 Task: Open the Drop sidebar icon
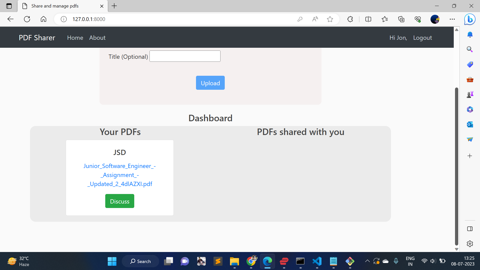pyautogui.click(x=470, y=139)
